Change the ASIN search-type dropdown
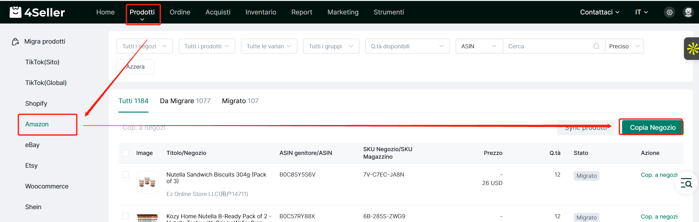This screenshot has height=222, width=699. 479,46
